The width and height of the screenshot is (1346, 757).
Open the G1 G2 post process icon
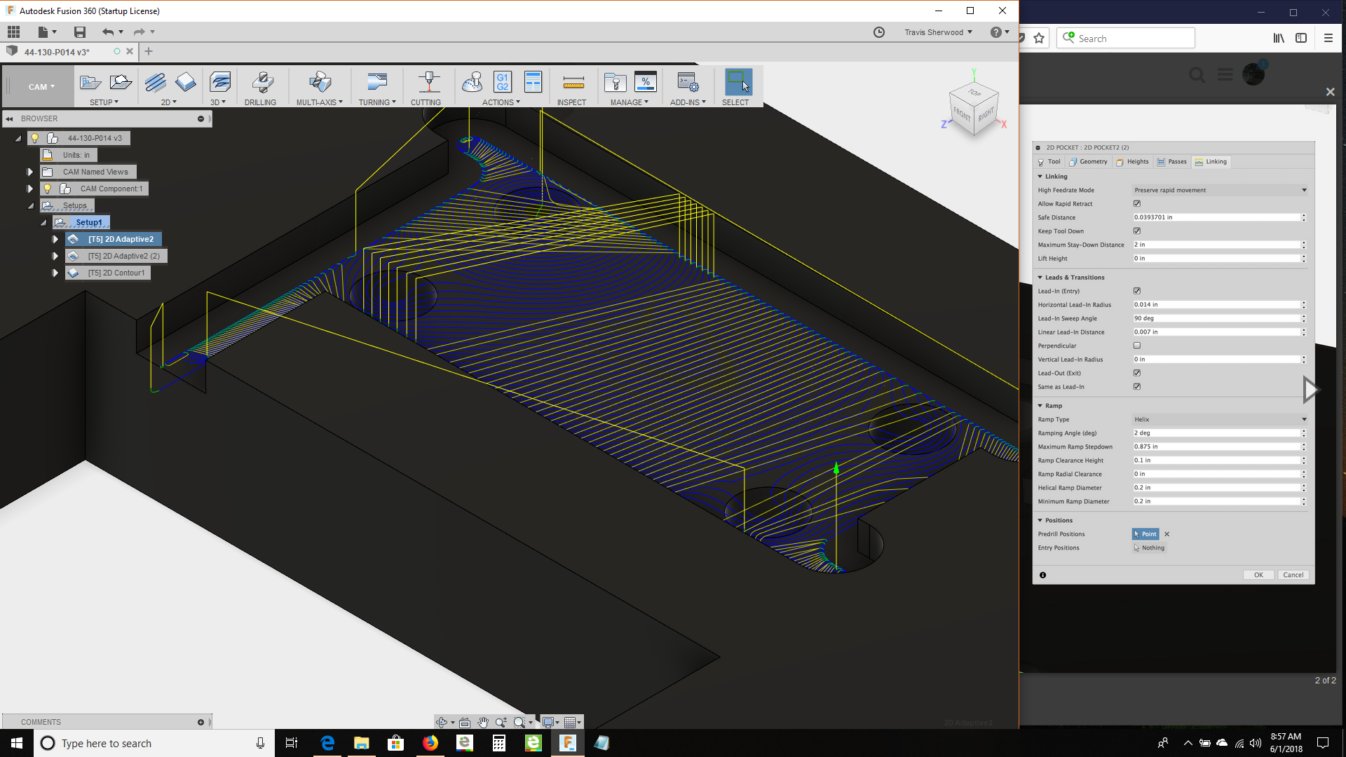[502, 82]
